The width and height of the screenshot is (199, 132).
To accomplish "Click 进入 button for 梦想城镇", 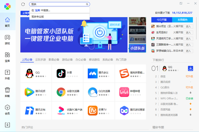I will (188, 51).
